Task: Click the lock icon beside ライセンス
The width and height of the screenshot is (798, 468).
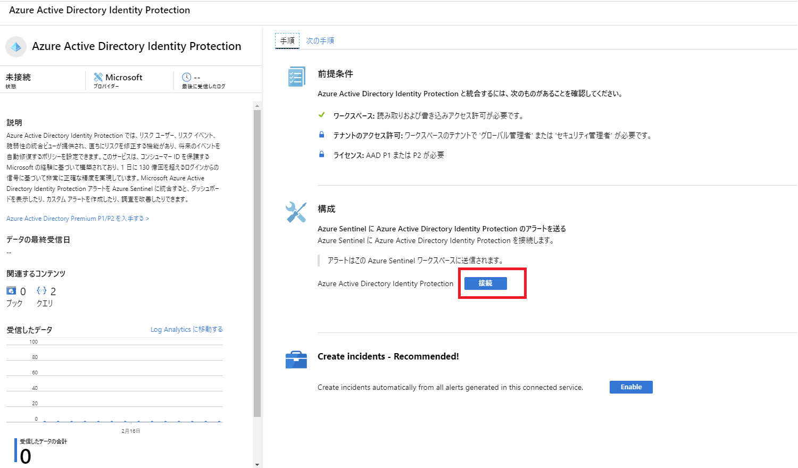Action: click(x=321, y=154)
